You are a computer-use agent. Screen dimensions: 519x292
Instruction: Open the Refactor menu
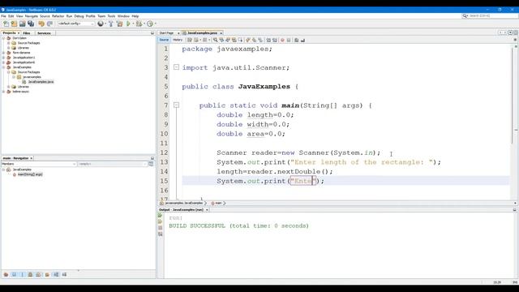pyautogui.click(x=58, y=16)
